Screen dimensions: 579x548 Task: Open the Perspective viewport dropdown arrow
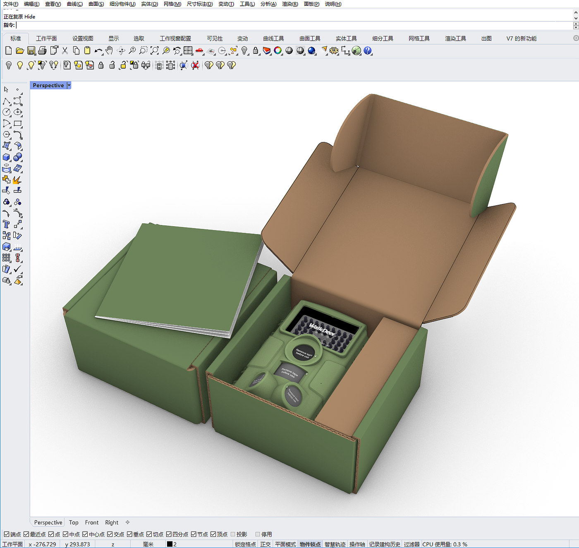[69, 85]
